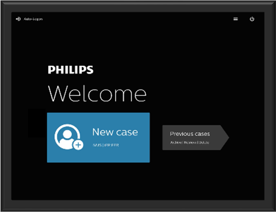Start a New case
This screenshot has height=212, width=276.
click(x=98, y=137)
